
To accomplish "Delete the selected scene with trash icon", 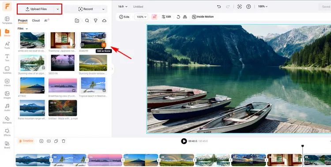I will click(x=64, y=141).
